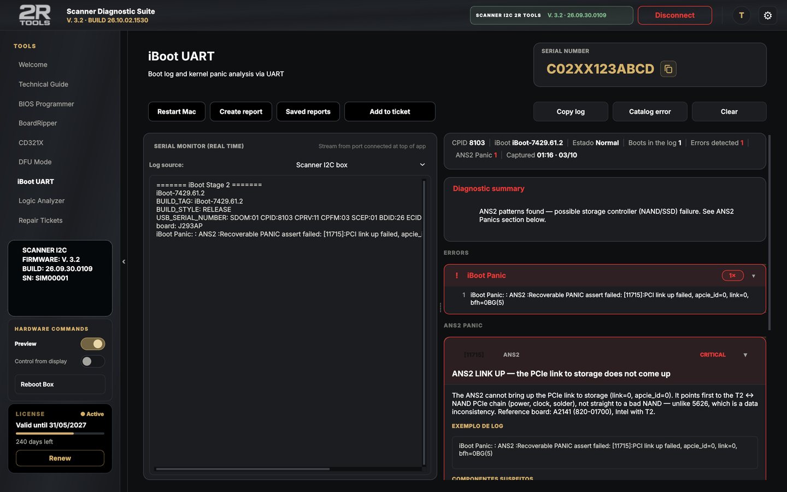Click Restart Mac
Image resolution: width=787 pixels, height=492 pixels.
(177, 112)
